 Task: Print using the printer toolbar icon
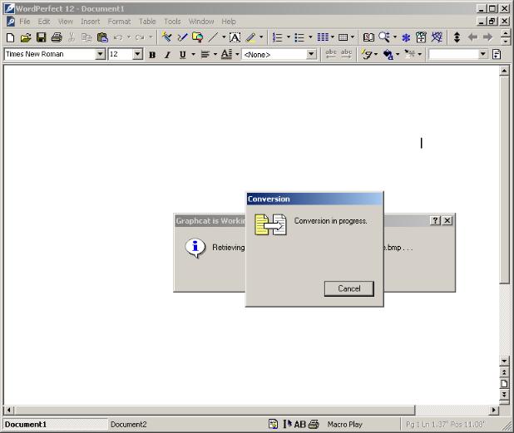point(57,37)
